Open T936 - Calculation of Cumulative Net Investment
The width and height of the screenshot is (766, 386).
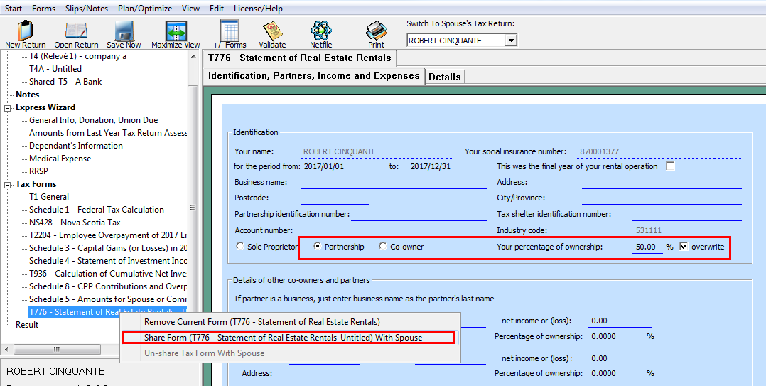107,273
